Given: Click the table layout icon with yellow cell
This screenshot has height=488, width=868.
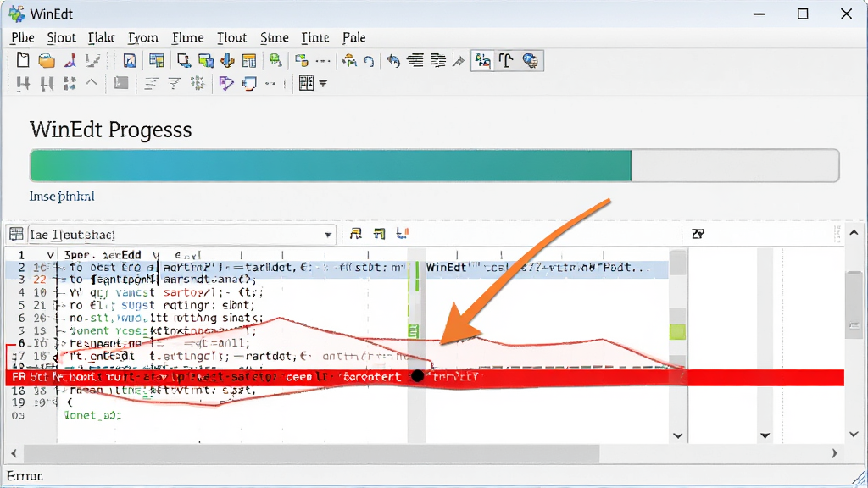Looking at the screenshot, I should coord(157,60).
